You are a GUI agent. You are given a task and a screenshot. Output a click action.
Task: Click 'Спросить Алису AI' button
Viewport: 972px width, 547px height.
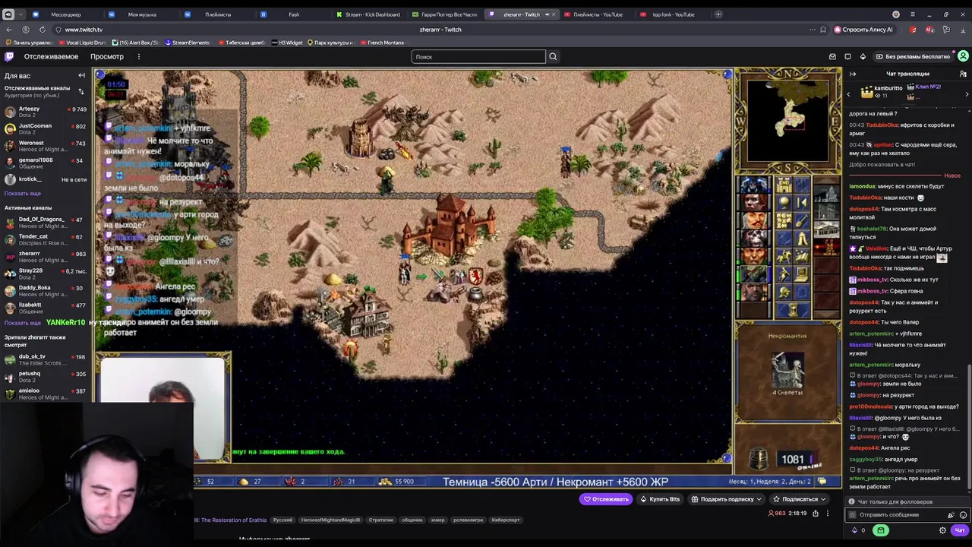coord(863,30)
